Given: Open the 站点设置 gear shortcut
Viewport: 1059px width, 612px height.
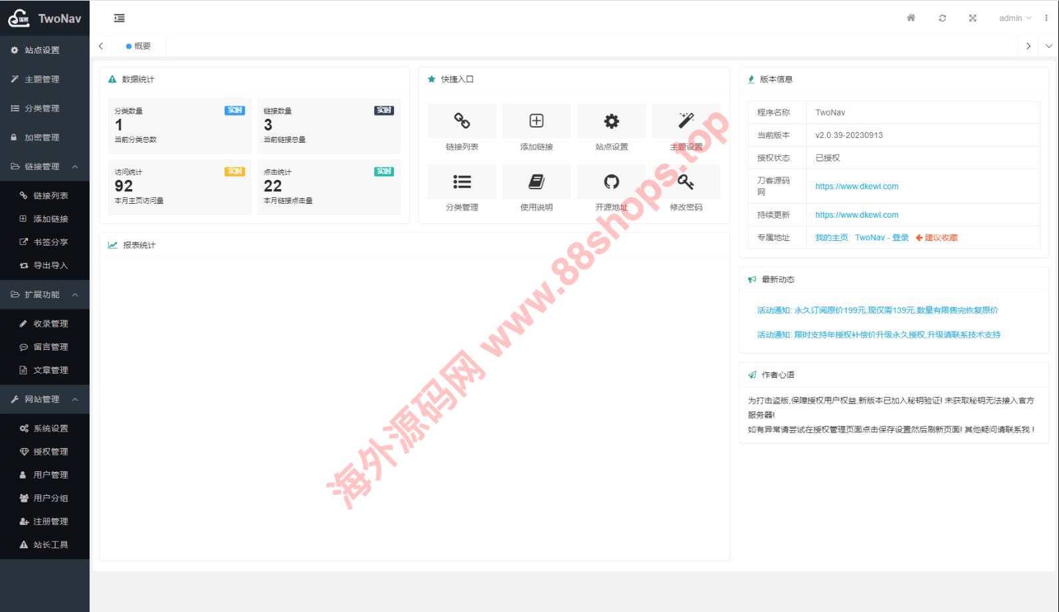Looking at the screenshot, I should [611, 121].
